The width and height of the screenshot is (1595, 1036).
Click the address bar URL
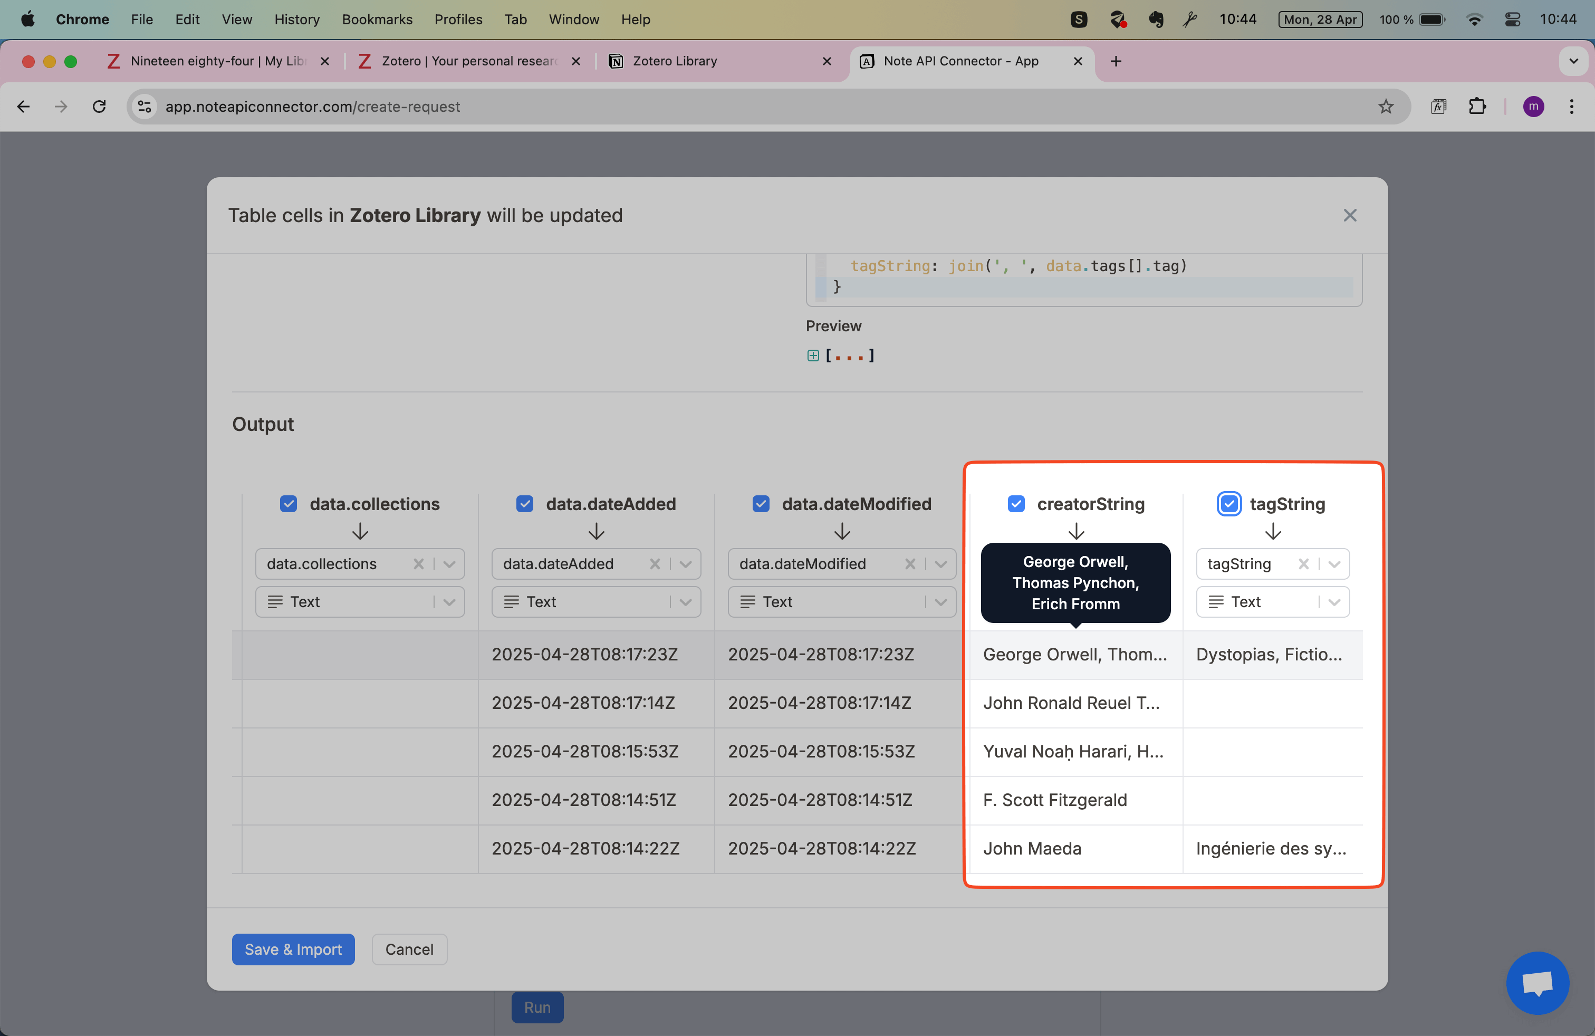(312, 107)
